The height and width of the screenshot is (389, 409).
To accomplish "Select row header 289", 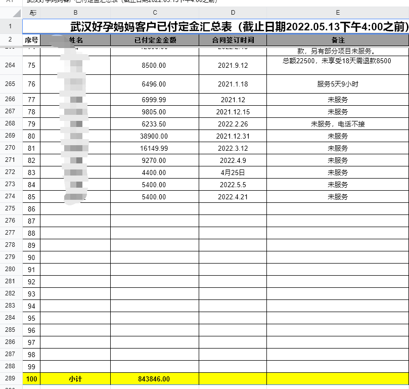I will click(x=10, y=378).
